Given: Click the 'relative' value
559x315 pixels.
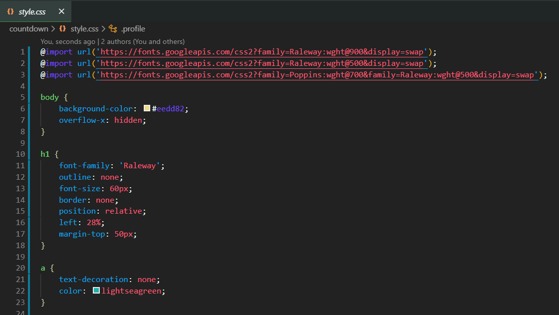Looking at the screenshot, I should 123,211.
